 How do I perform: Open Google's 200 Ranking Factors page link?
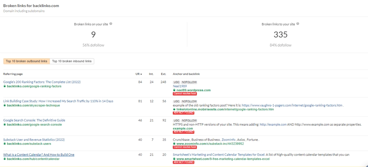click(42, 82)
